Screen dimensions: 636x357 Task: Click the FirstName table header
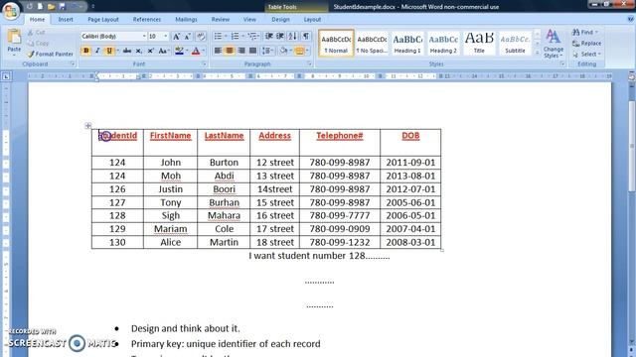(x=170, y=136)
